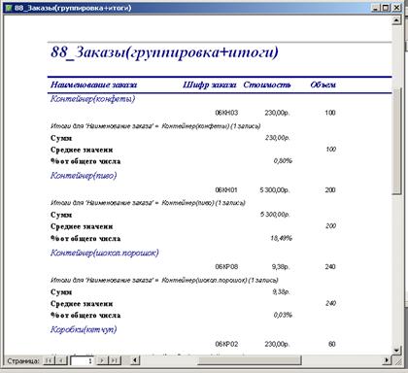Image resolution: width=408 pixels, height=373 pixels.
Task: Click group title 'Контейнер(шокол.порошок)'
Action: 104,253
